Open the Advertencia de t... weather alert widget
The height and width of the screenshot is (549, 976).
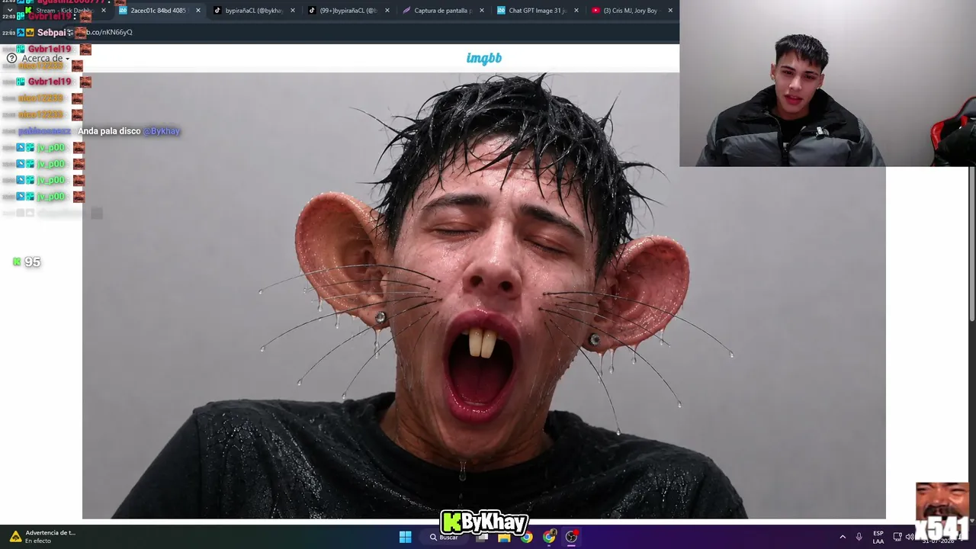pos(42,537)
